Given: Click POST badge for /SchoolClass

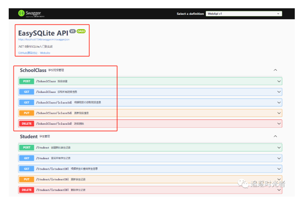Looking at the screenshot, I should 27,81.
